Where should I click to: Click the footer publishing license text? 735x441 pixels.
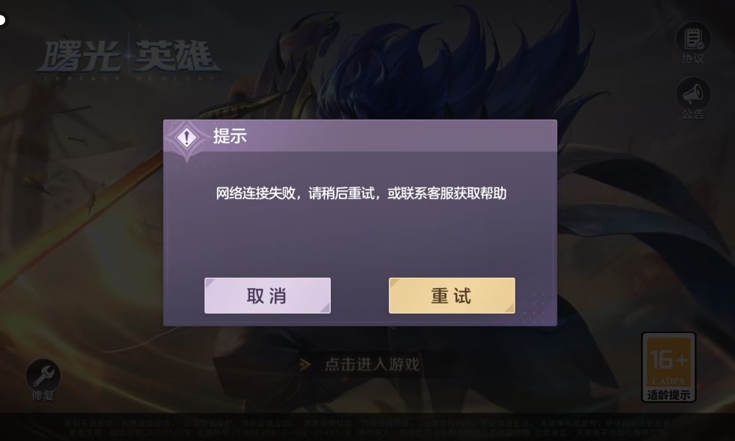coord(367,428)
